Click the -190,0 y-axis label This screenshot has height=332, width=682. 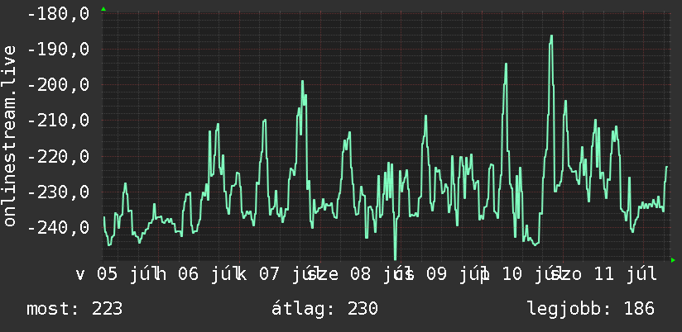pos(58,50)
